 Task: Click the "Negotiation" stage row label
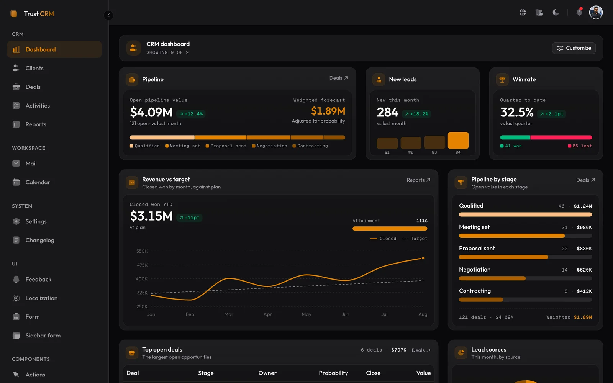[x=475, y=270]
